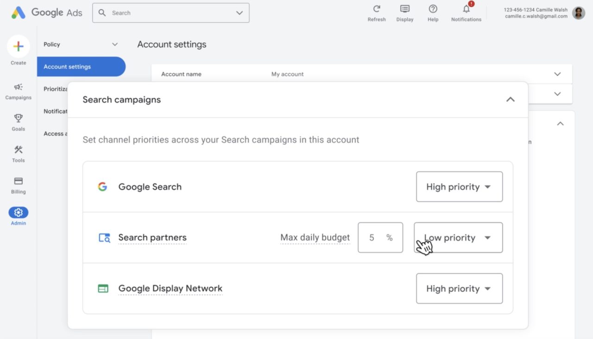The height and width of the screenshot is (339, 593).
Task: Open the Help icon
Action: tap(433, 9)
